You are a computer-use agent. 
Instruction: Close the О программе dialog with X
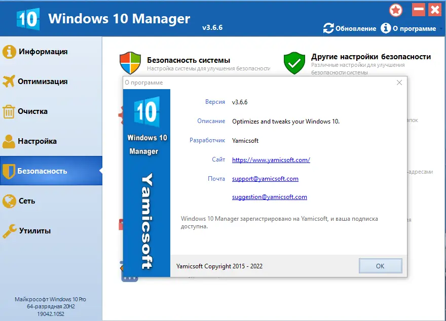click(x=399, y=83)
